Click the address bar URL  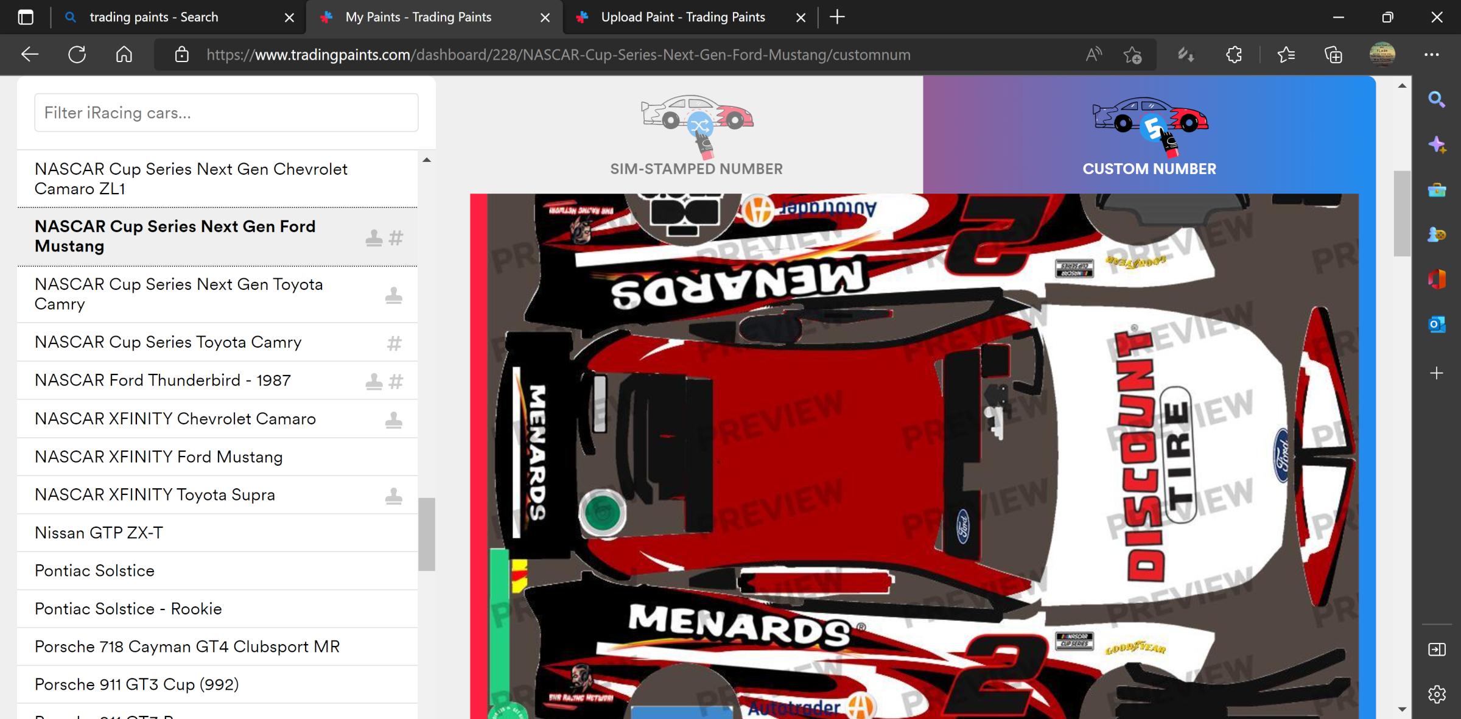point(558,55)
